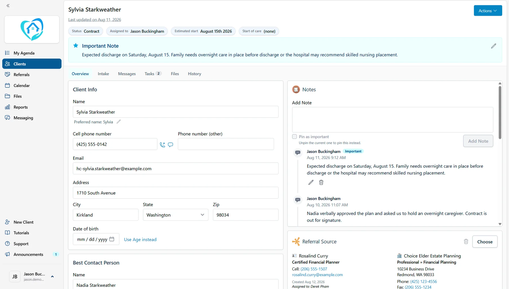Open Messaging chat bubble icon

[x=7, y=118]
